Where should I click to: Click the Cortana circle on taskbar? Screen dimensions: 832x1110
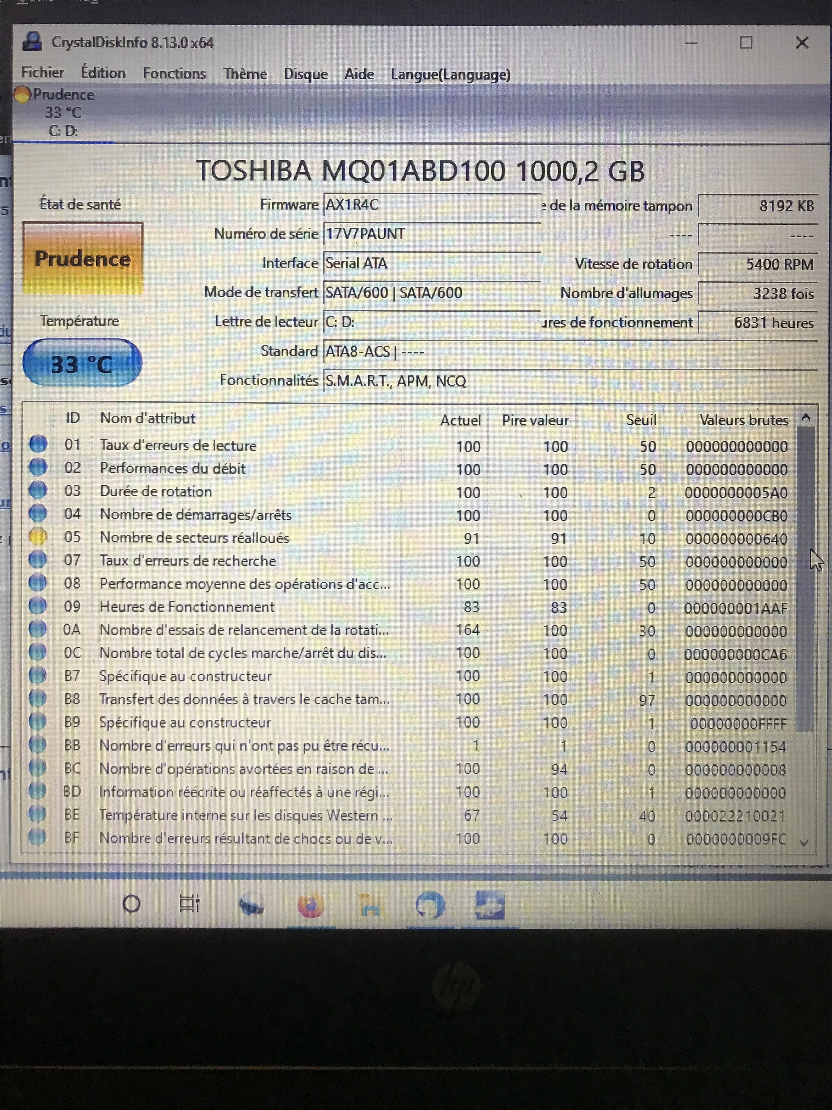click(132, 904)
